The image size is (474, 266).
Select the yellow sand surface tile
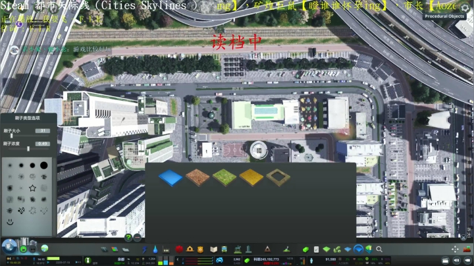pos(251,177)
